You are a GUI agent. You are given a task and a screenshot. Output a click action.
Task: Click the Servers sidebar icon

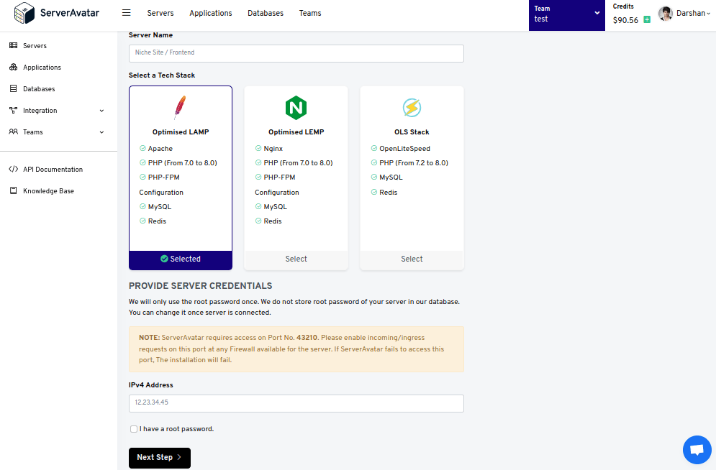[13, 45]
